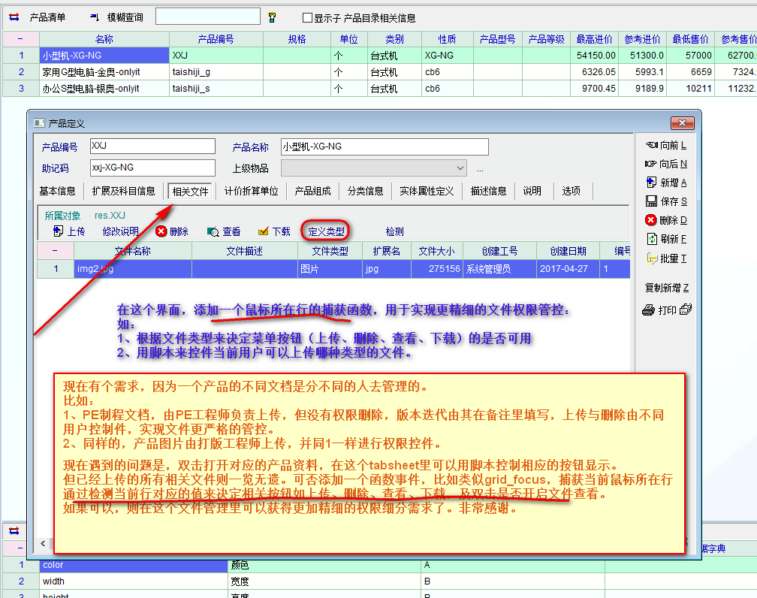
Task: Collapse the product list grid minus header
Action: 20,39
